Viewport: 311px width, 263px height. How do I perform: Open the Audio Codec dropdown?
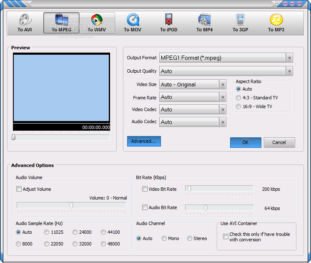coord(223,122)
